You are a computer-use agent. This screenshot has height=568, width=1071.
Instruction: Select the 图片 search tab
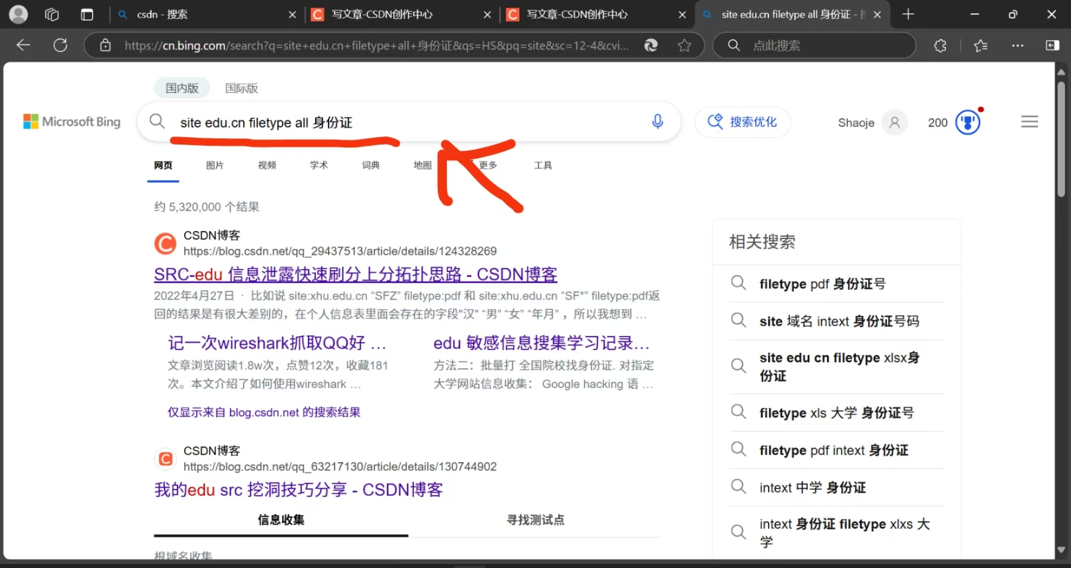(215, 165)
